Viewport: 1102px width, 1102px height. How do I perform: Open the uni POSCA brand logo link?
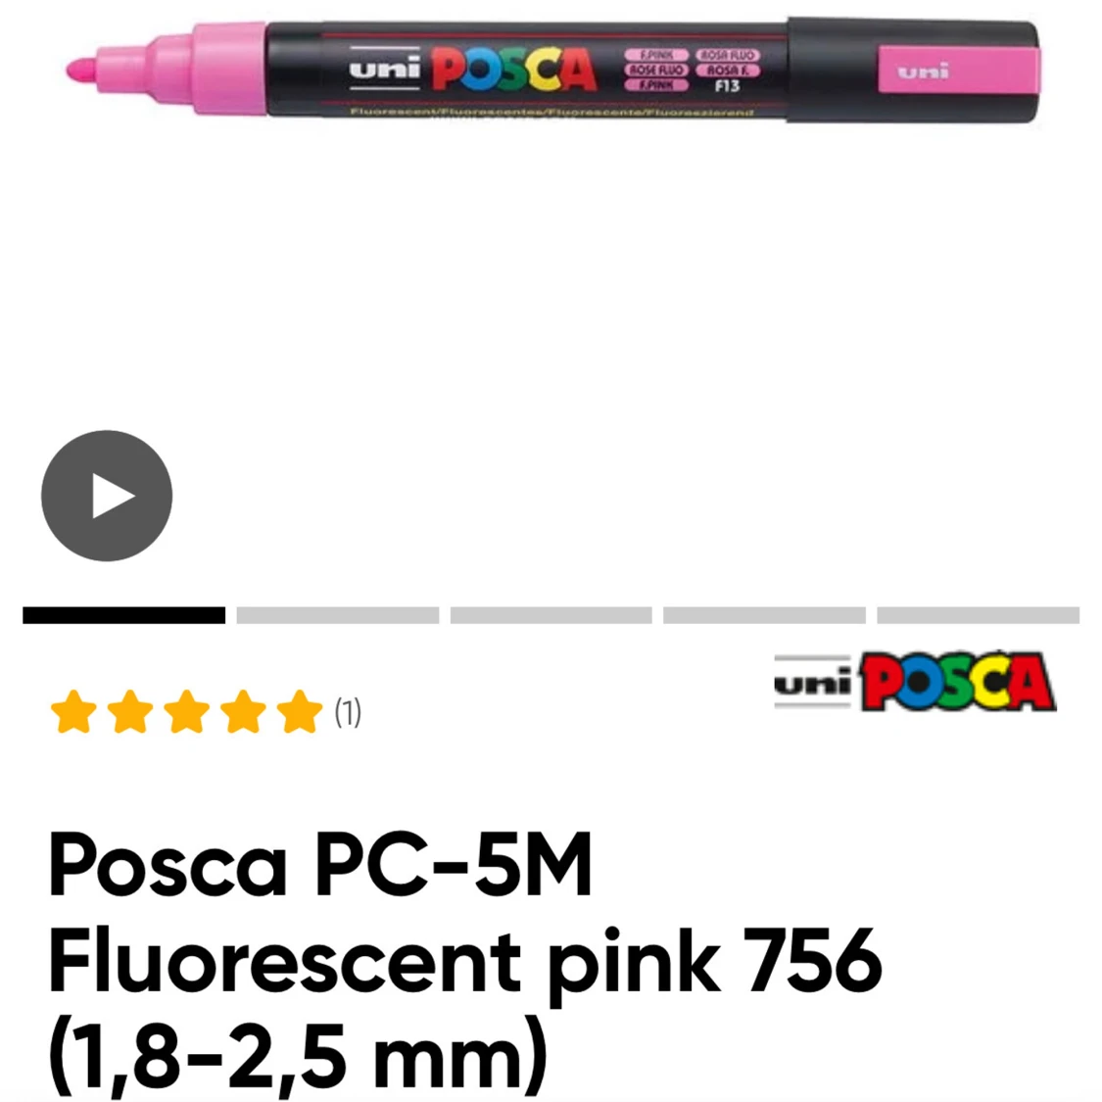(x=915, y=681)
